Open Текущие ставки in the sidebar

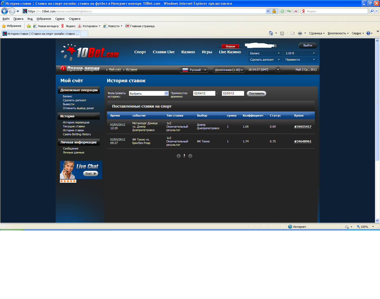click(x=74, y=126)
